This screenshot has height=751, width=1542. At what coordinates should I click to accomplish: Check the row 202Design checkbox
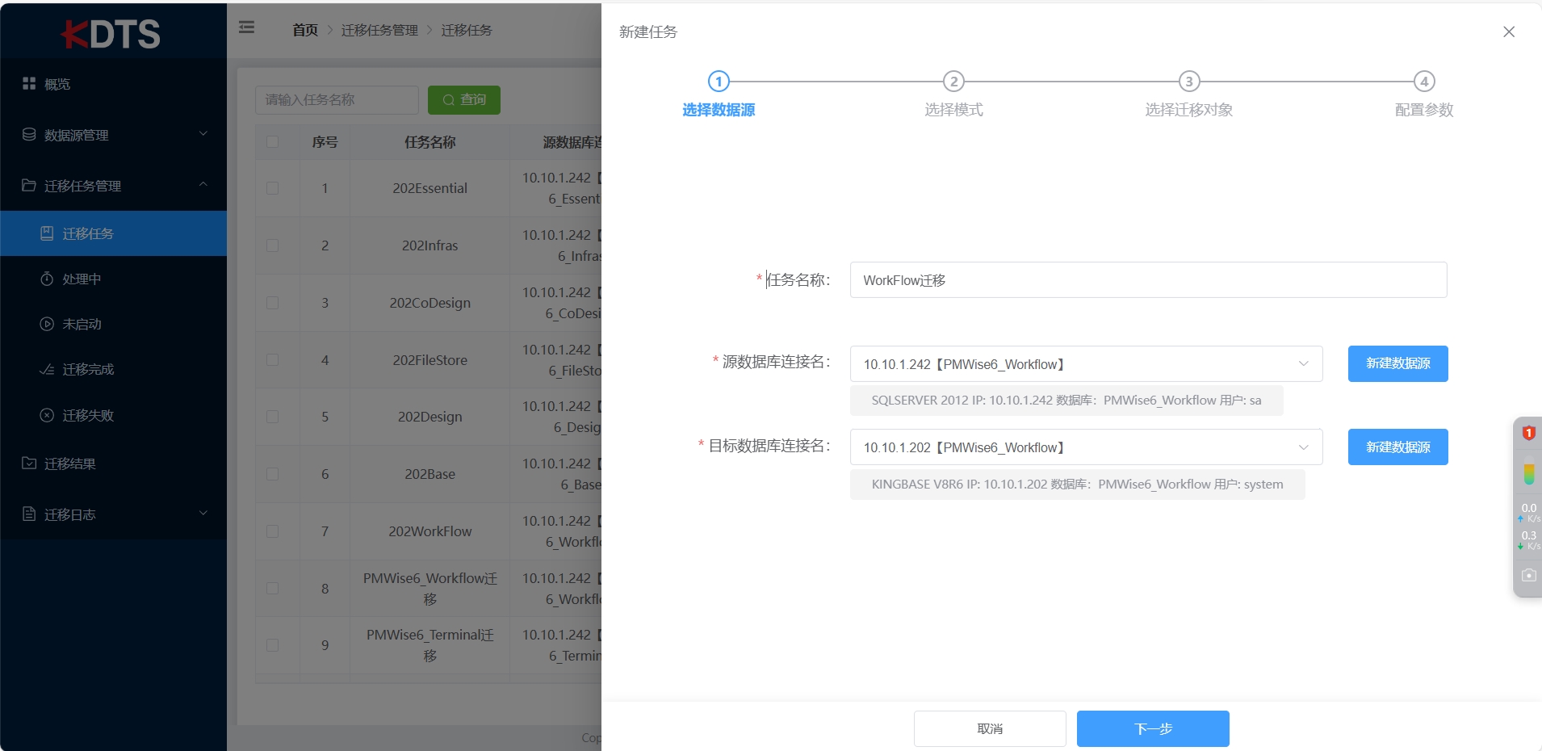coord(273,417)
